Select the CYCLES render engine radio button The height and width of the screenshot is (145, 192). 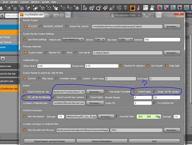(26, 27)
